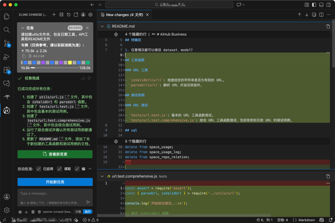Collapse all diffs in the editor toolbar
The height and width of the screenshot is (223, 335).
[x=314, y=15]
